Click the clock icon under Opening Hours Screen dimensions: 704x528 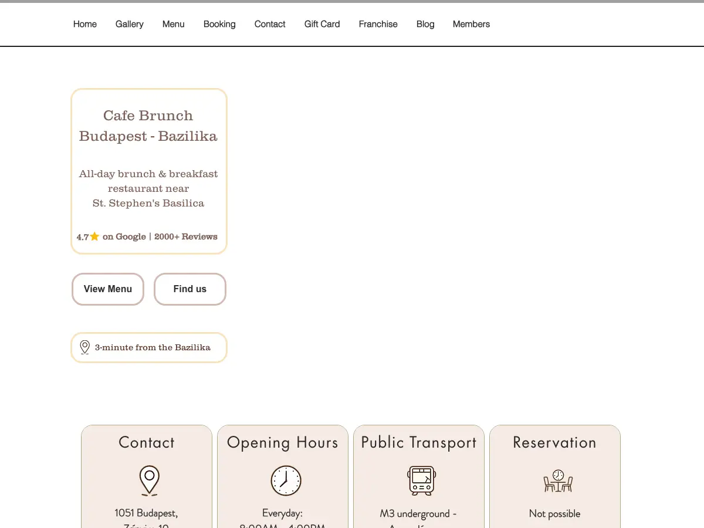click(286, 481)
